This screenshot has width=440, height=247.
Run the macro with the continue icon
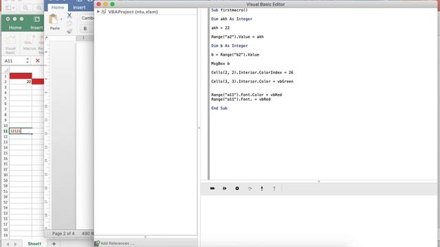coord(225,189)
